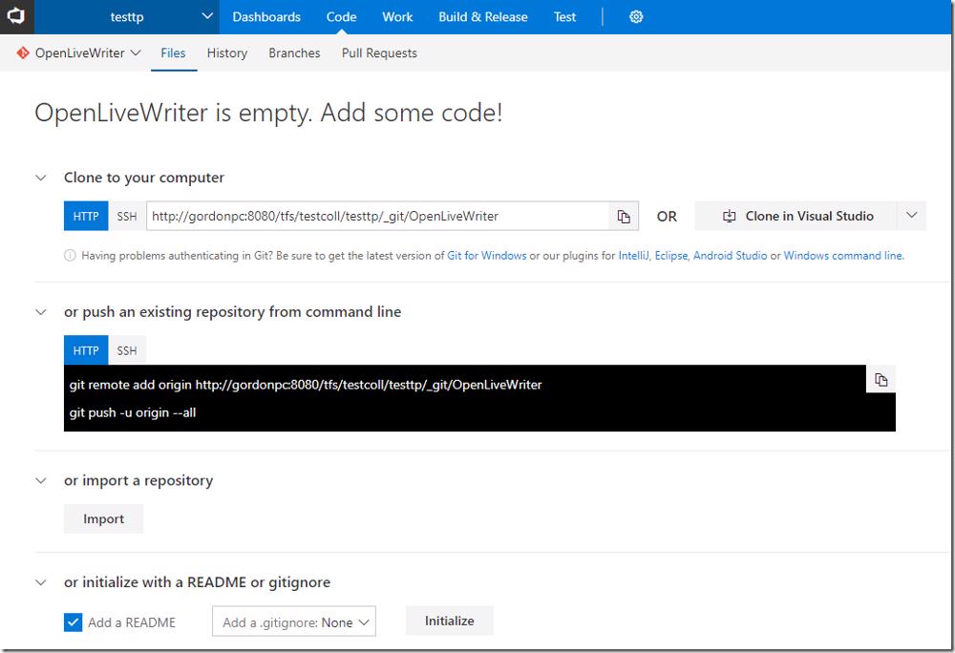The width and height of the screenshot is (955, 653).
Task: Open the Code hub
Action: point(341,17)
